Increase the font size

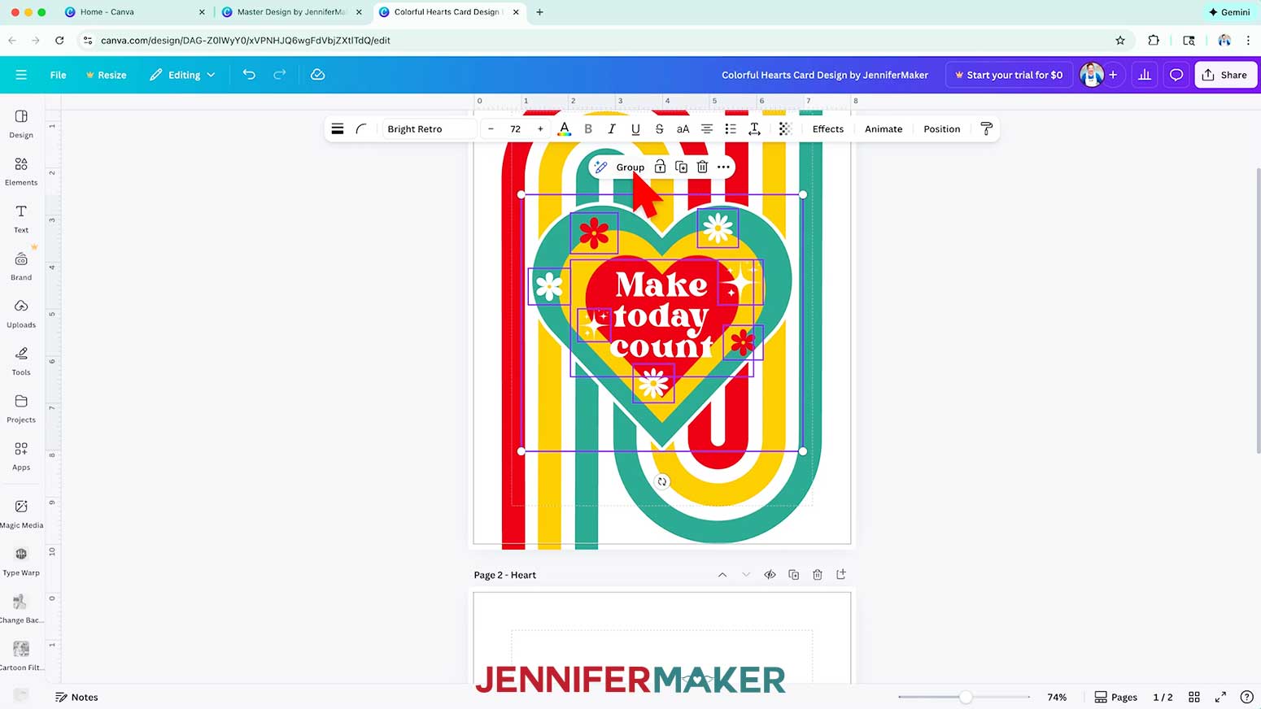540,128
